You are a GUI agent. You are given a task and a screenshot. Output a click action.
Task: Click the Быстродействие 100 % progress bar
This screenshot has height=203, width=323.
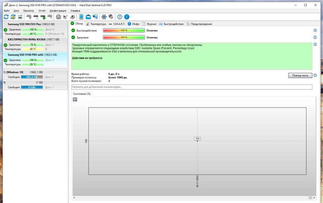124,30
